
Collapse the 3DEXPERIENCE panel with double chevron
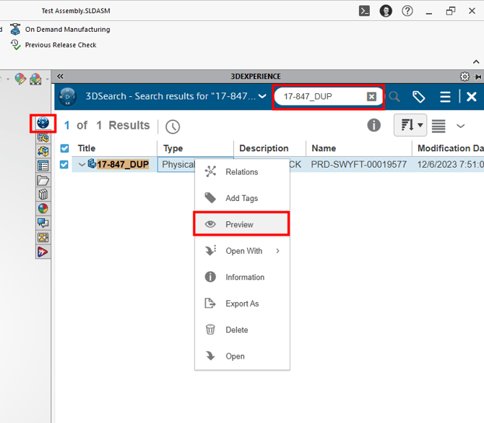click(60, 77)
